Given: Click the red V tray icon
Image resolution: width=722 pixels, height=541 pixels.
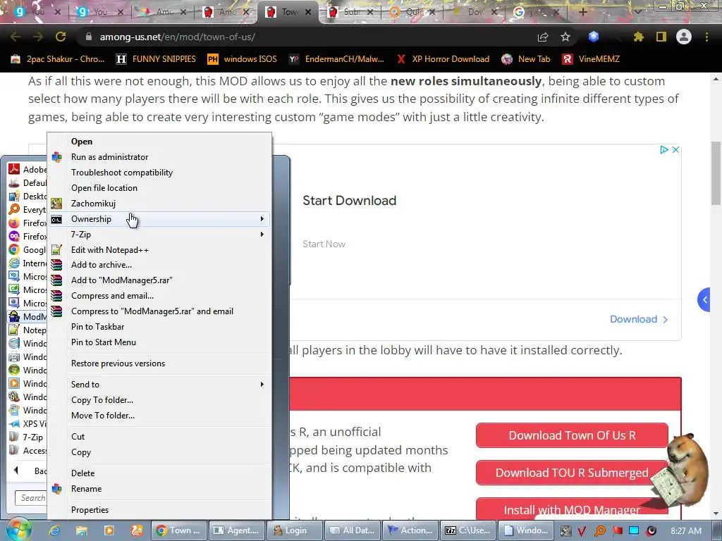Looking at the screenshot, I should [582, 531].
